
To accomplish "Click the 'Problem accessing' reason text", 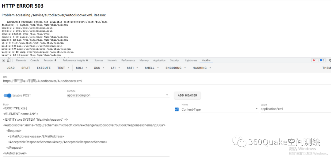I will [54, 15].
